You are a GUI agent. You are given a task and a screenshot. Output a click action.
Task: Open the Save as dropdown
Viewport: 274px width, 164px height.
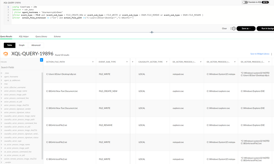click(246, 29)
